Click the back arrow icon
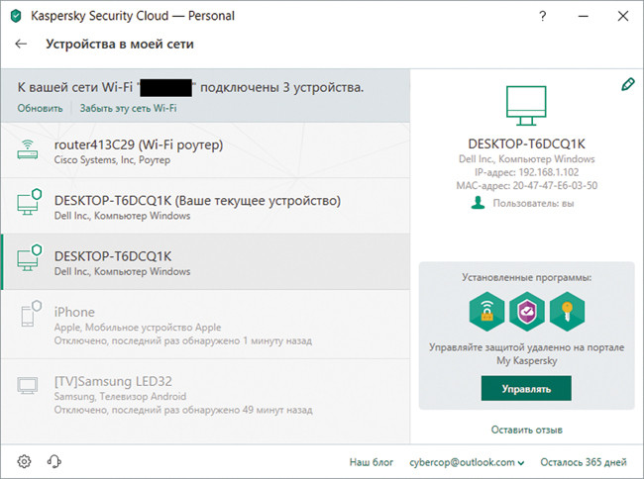This screenshot has width=644, height=479. coord(22,45)
